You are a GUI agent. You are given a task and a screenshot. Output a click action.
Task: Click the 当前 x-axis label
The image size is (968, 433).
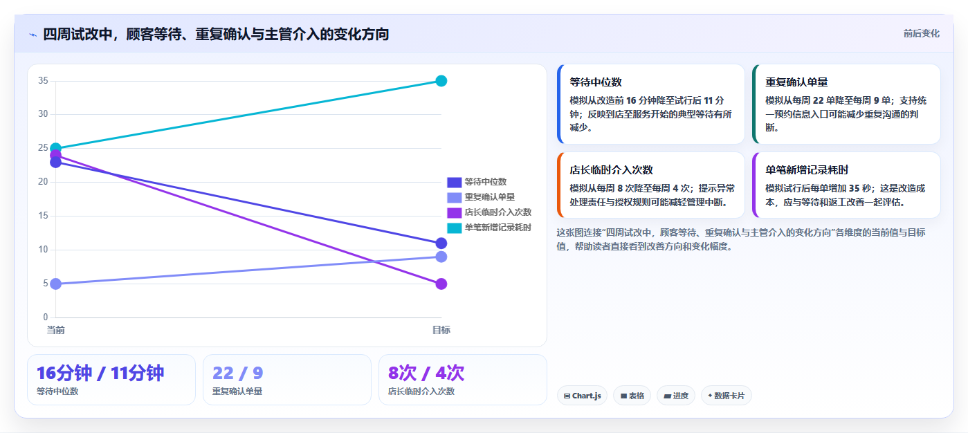click(x=56, y=330)
